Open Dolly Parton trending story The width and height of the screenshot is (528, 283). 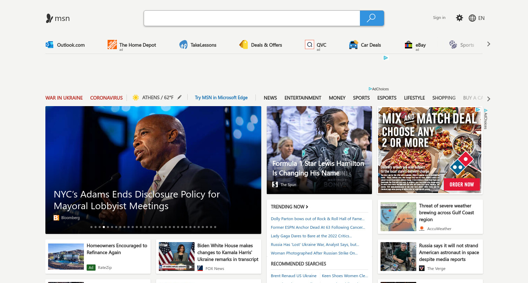point(318,219)
